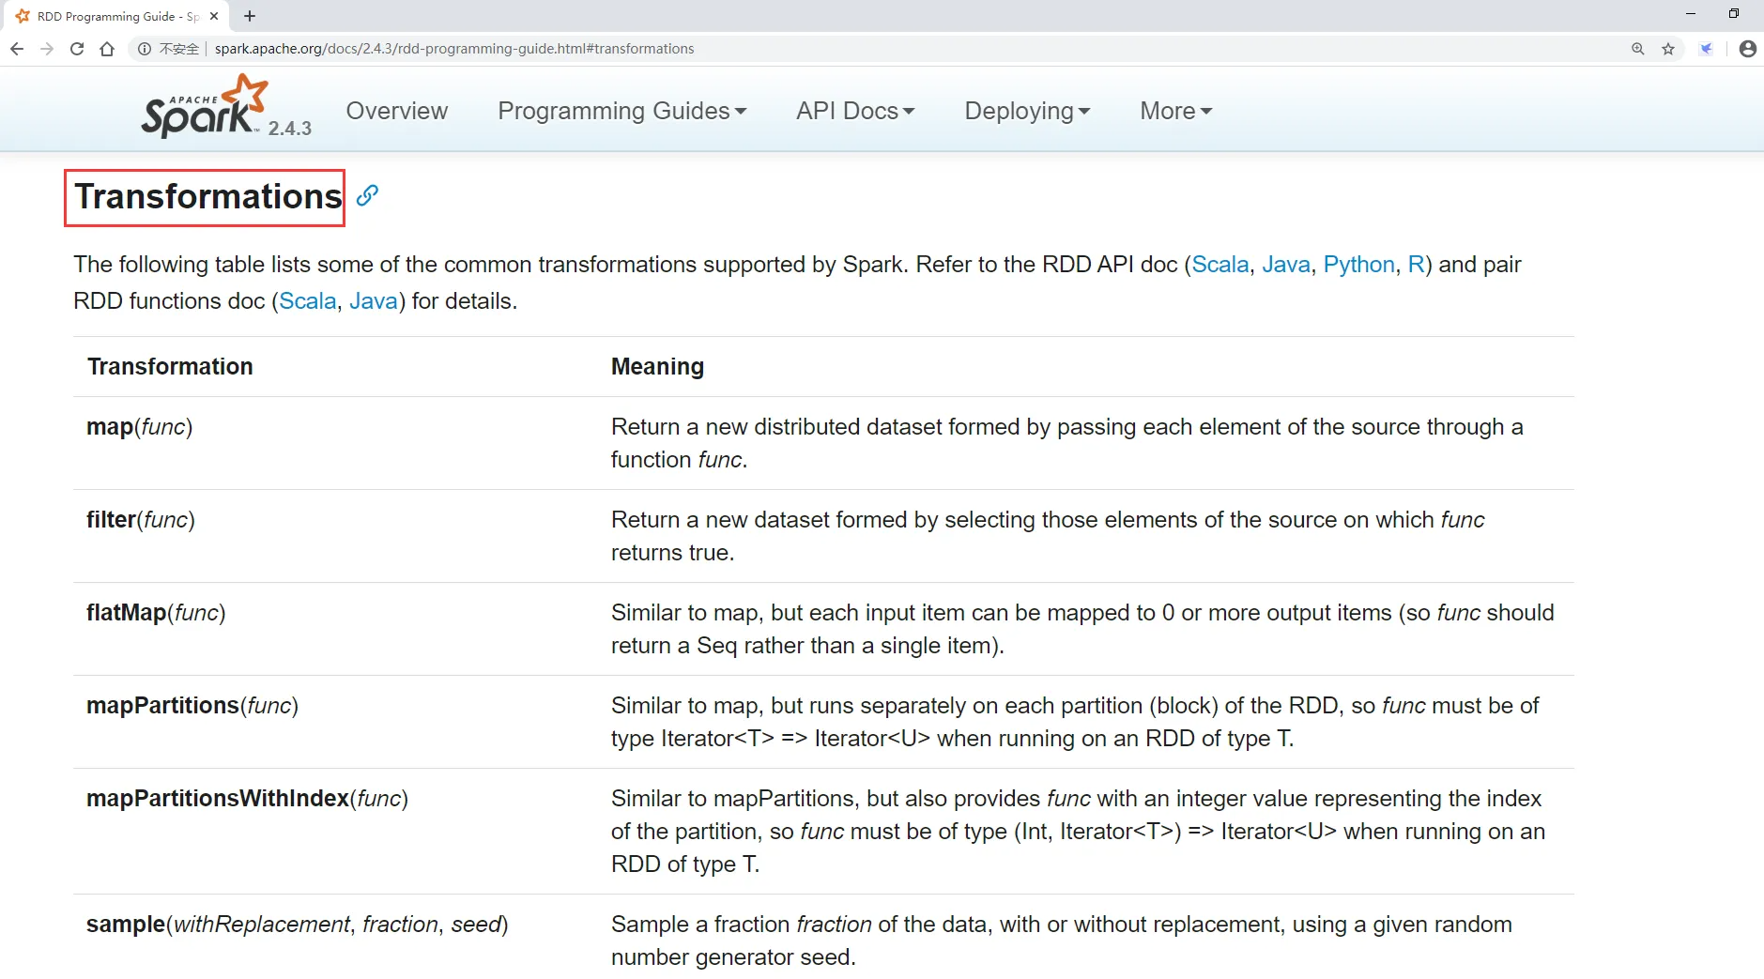Close the RDD Programming Guide tab
Viewport: 1764px width, 979px height.
point(214,16)
